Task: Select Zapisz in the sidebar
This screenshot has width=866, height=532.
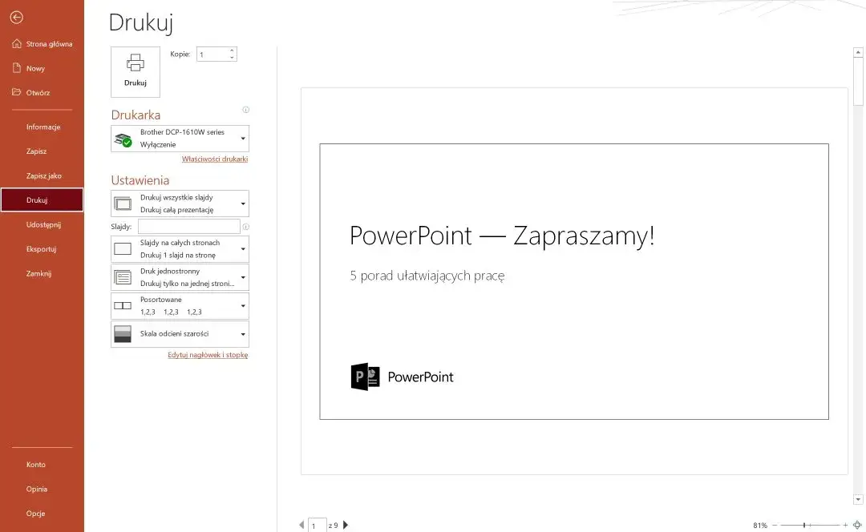Action: pos(42,151)
